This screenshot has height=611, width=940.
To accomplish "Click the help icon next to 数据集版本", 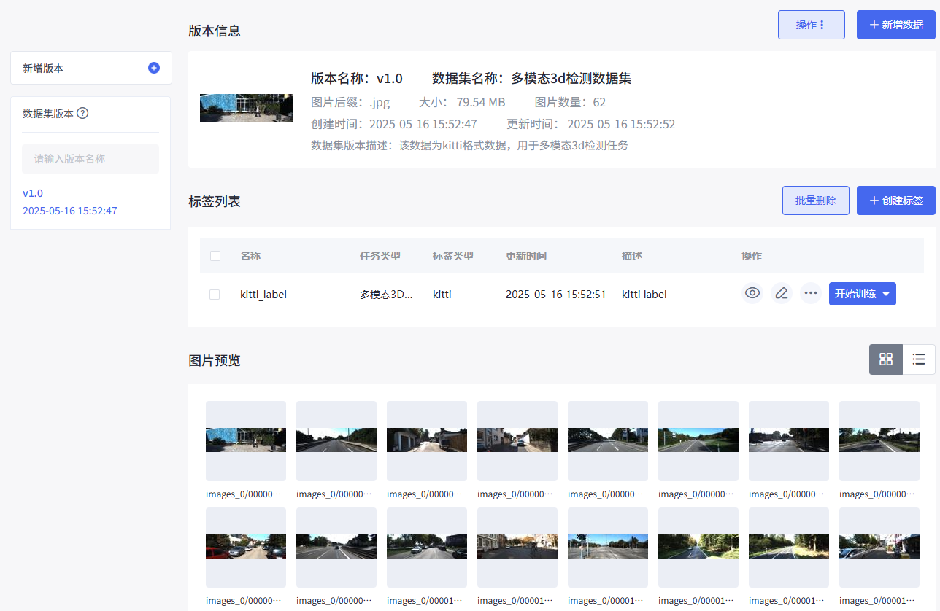I will tap(82, 113).
